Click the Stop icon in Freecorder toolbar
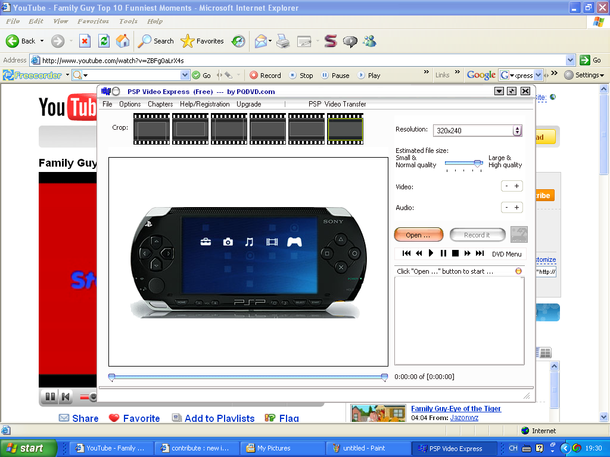 301,75
